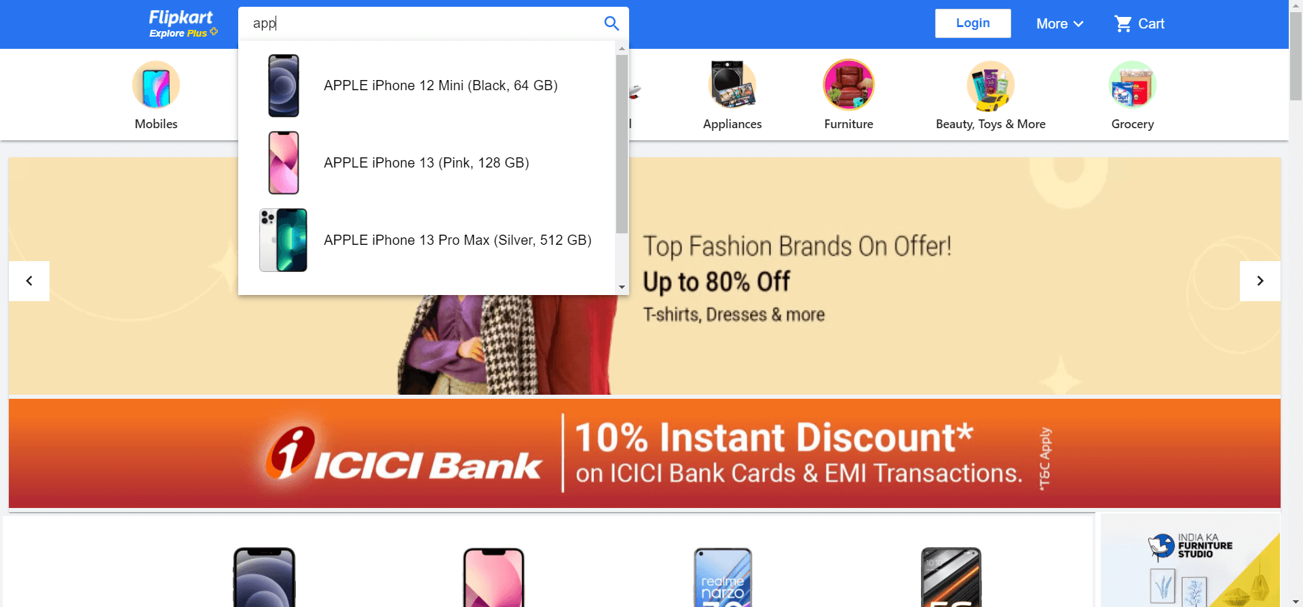Click the Flipkart Explore Plus logo
1303x607 pixels.
click(183, 24)
